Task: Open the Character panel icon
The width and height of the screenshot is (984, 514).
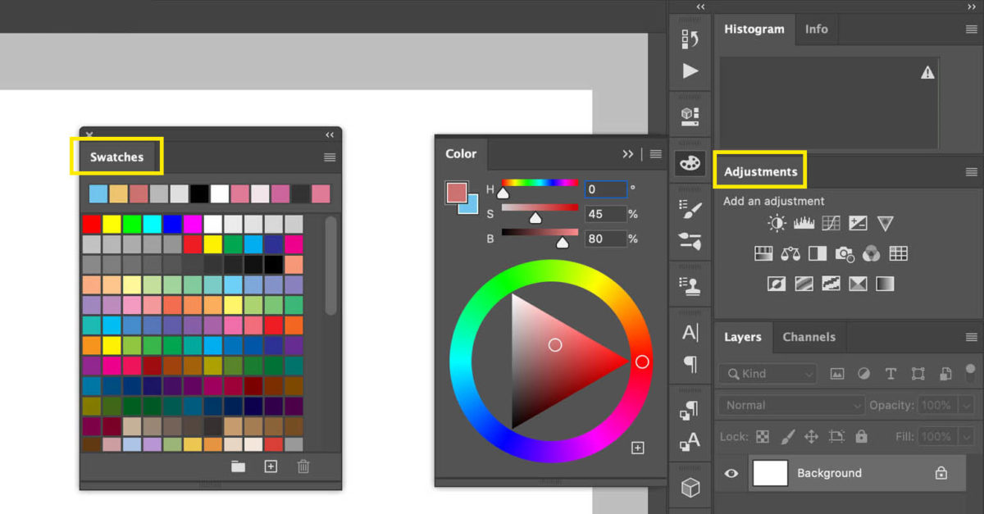Action: [x=690, y=332]
